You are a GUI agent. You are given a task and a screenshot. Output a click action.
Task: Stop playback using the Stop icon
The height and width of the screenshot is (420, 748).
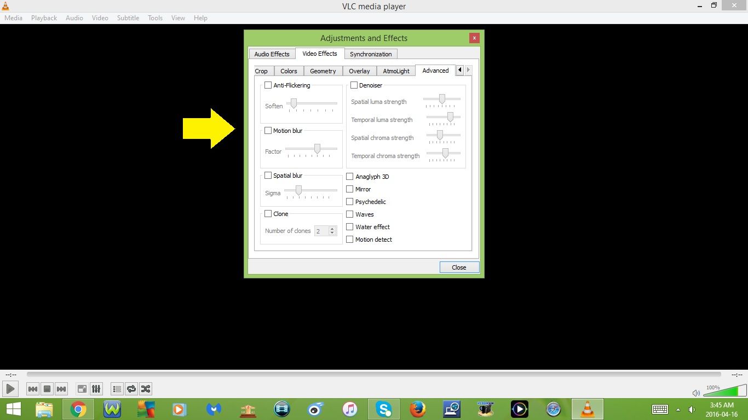point(47,388)
